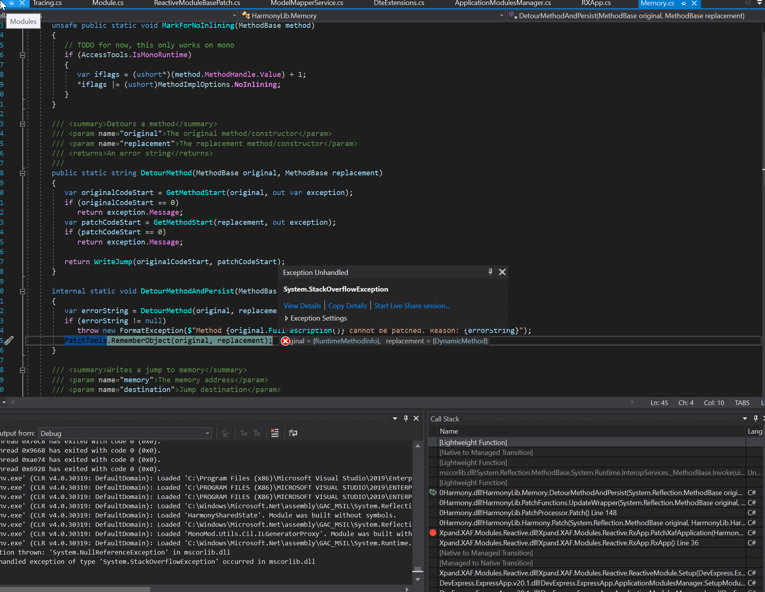Click the next message arrow in Output toolbar
This screenshot has width=765, height=592.
point(257,433)
